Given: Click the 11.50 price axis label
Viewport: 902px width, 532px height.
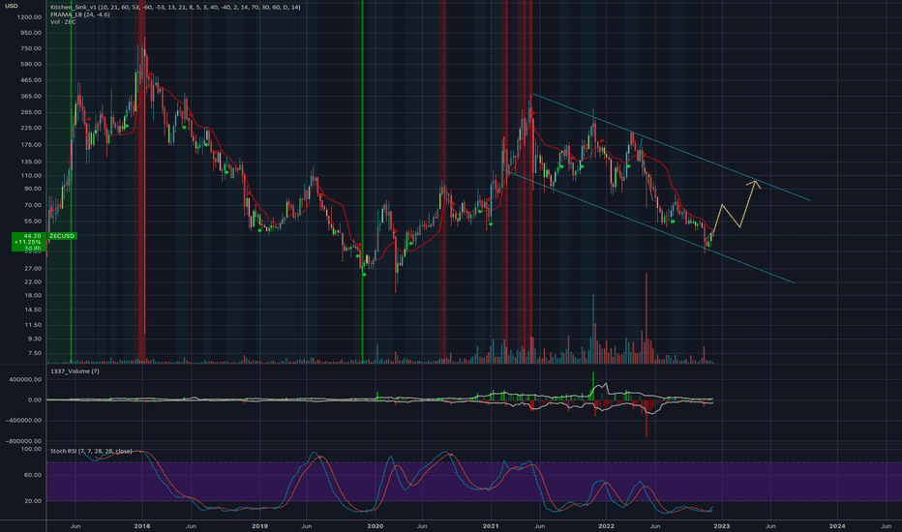Looking at the screenshot, I should [33, 325].
